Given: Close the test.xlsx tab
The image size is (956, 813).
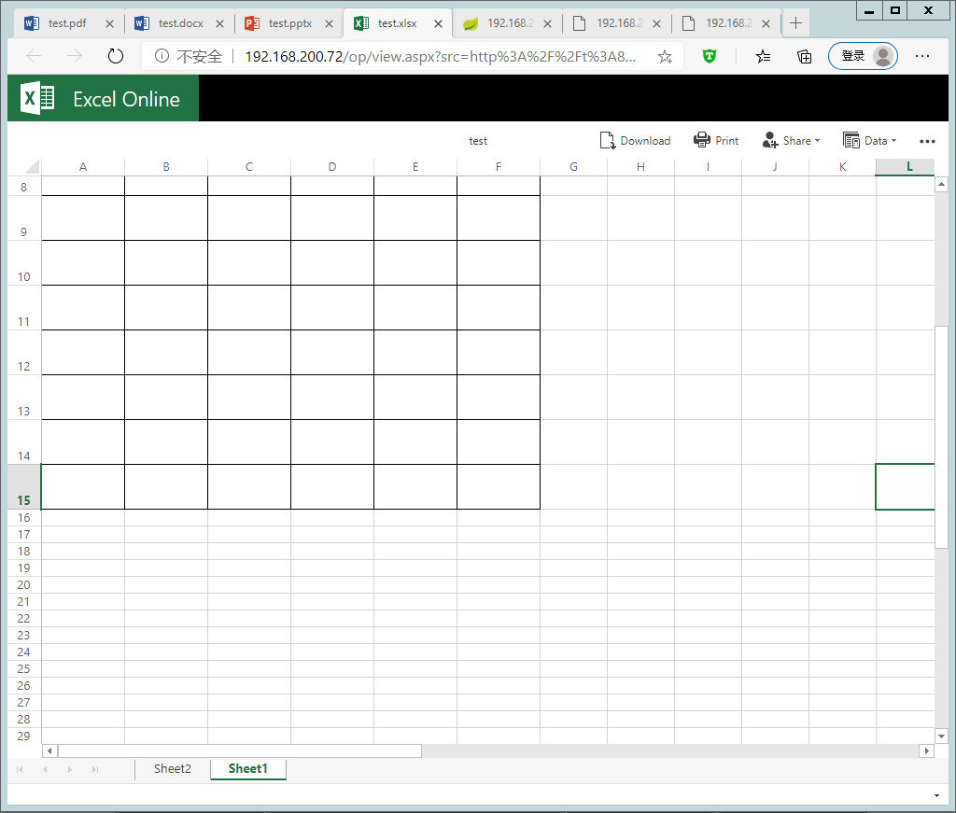Looking at the screenshot, I should [438, 23].
